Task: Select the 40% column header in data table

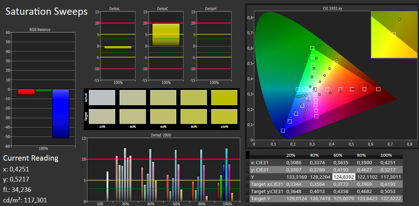Action: pyautogui.click(x=314, y=155)
